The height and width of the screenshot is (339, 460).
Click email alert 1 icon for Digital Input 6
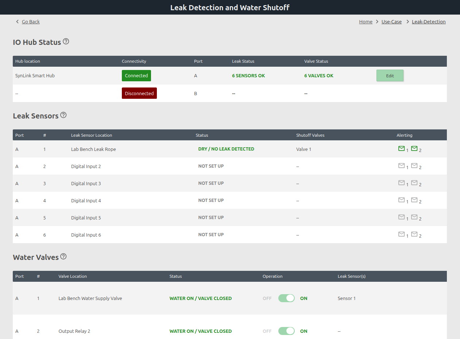click(401, 234)
